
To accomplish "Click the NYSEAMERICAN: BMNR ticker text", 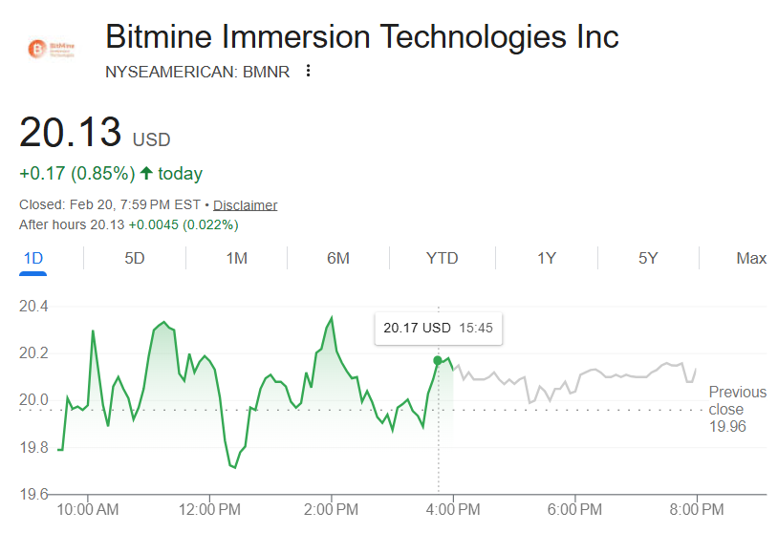I will tap(196, 72).
